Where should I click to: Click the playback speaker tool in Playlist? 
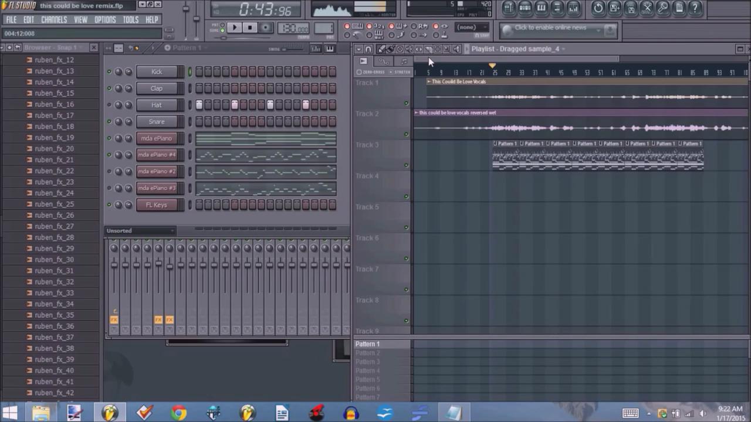click(456, 49)
